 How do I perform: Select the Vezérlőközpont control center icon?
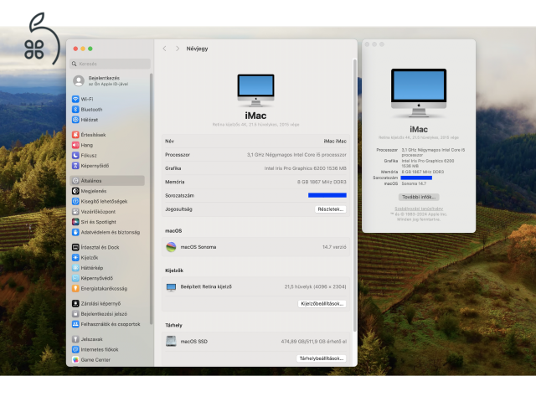(75, 212)
